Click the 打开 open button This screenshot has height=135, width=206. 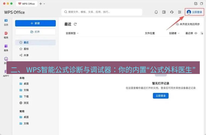[x=35, y=32]
